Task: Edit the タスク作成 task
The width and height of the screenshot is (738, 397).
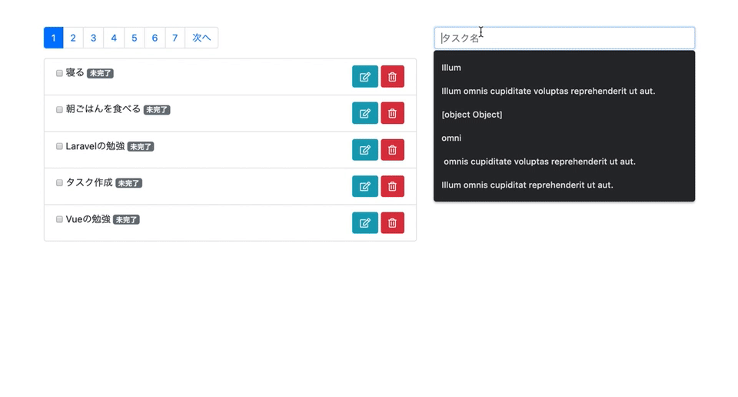Action: 364,186
